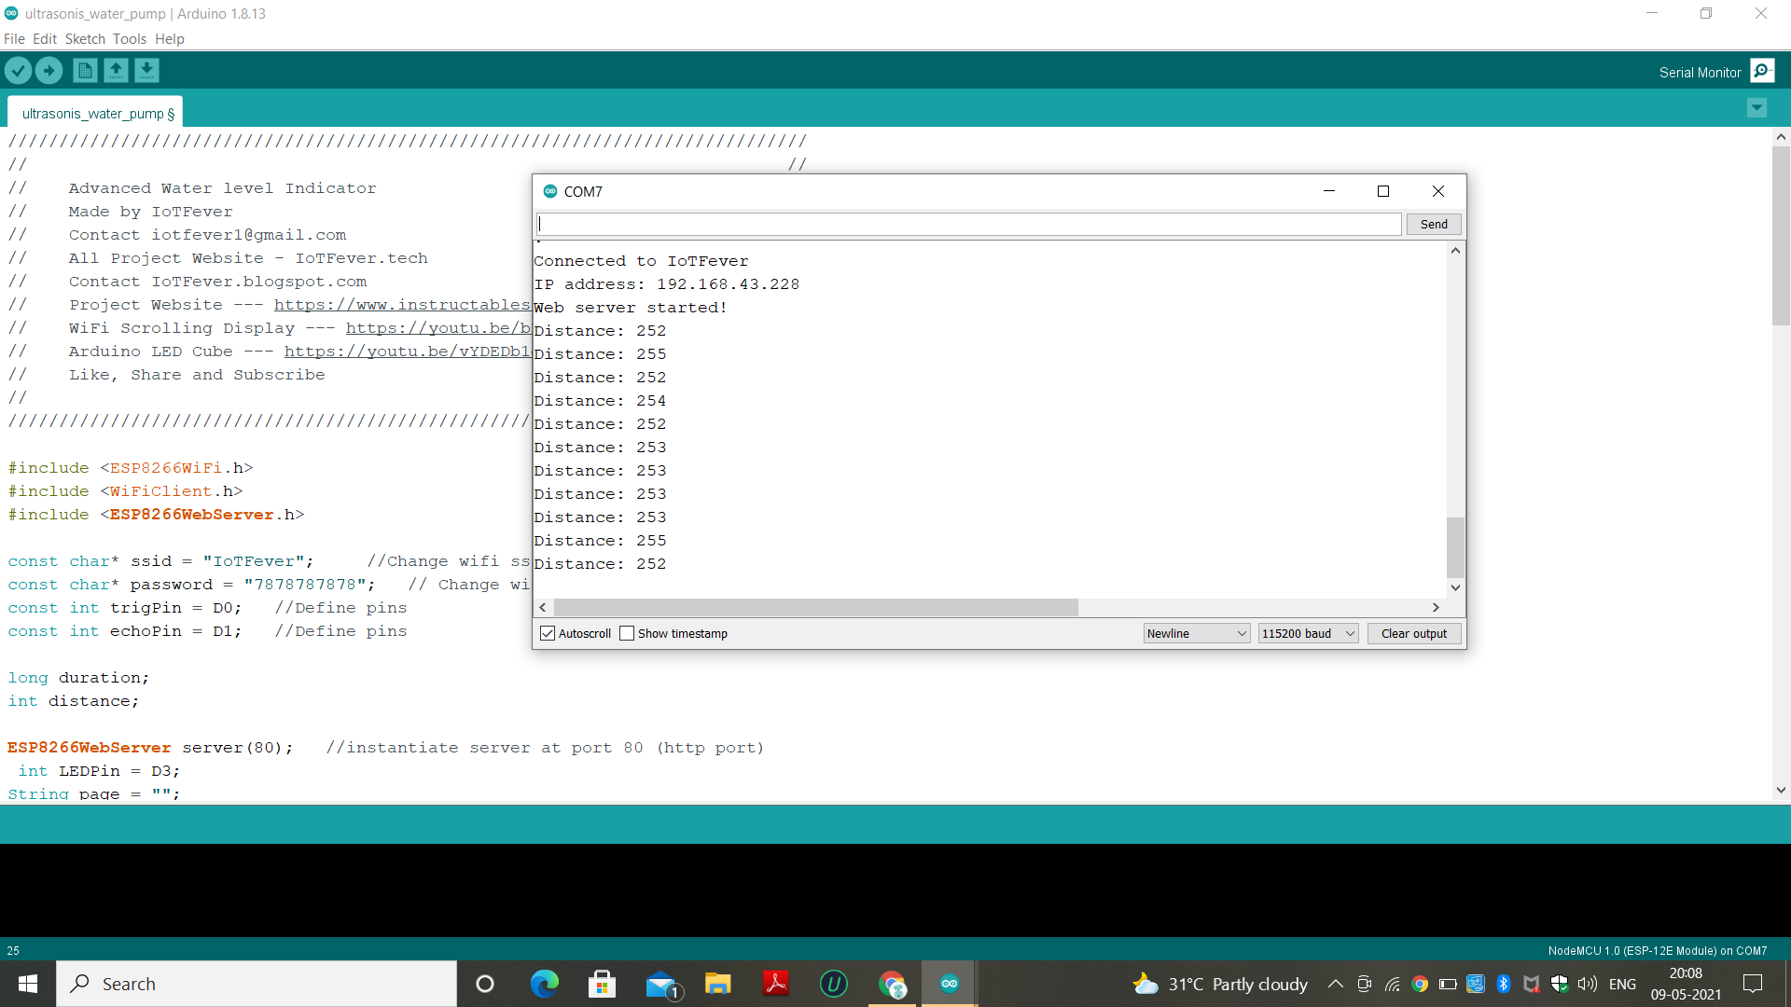
Task: Click the Windows Start button
Action: (28, 984)
